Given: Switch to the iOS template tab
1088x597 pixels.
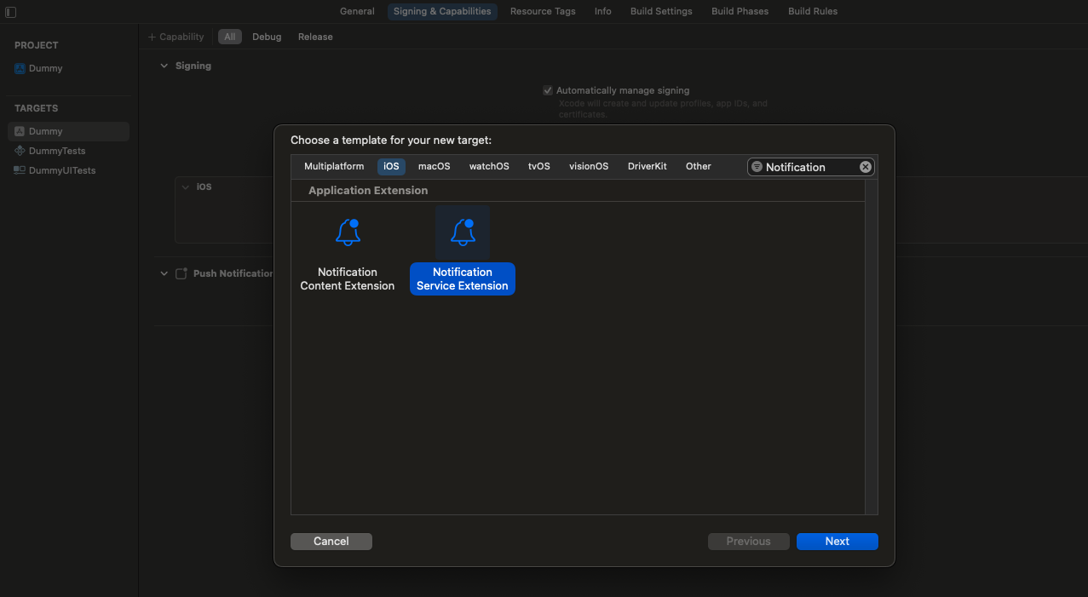Looking at the screenshot, I should (391, 166).
